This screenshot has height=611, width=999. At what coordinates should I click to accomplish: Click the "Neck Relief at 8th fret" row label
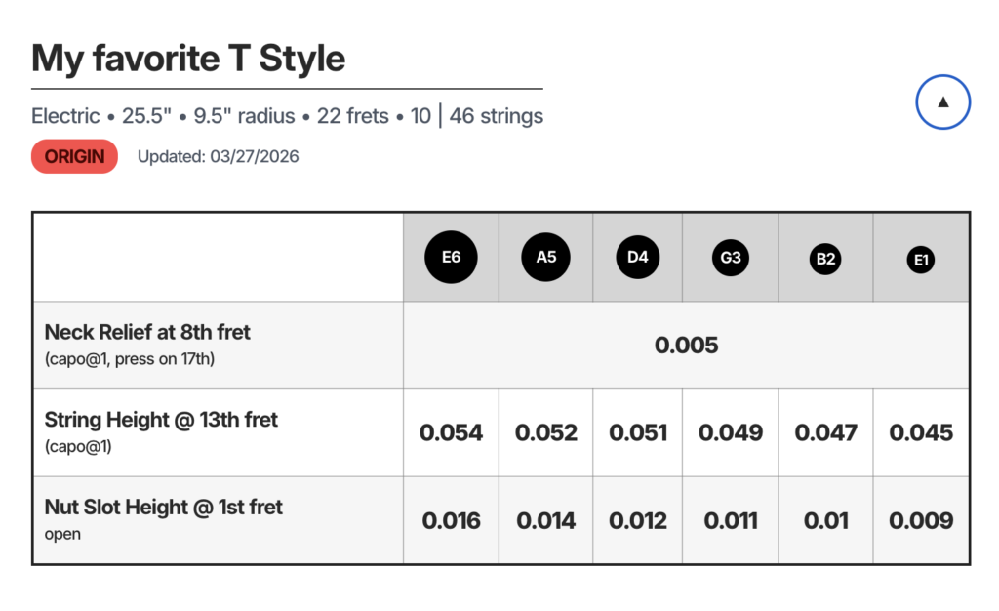coord(147,333)
